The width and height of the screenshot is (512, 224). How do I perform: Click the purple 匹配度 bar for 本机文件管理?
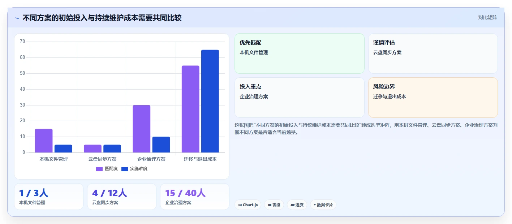coord(44,141)
